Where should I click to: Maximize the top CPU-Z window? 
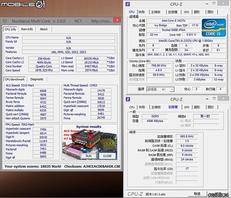(x=214, y=3)
